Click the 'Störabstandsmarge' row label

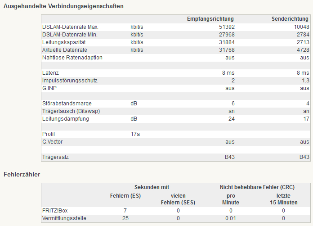pyautogui.click(x=67, y=104)
